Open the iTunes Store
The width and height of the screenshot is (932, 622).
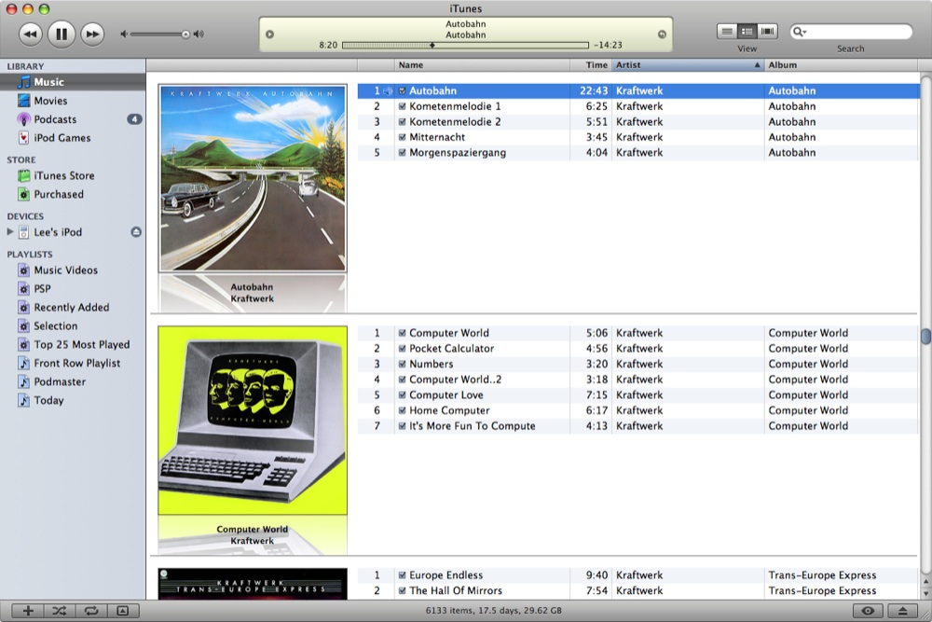click(x=73, y=175)
